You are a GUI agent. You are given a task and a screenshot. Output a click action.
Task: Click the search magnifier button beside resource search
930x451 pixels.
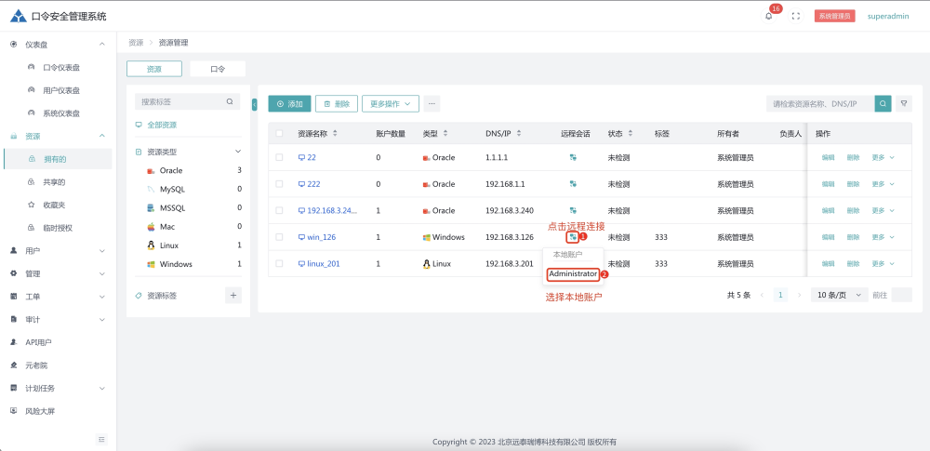click(x=883, y=103)
